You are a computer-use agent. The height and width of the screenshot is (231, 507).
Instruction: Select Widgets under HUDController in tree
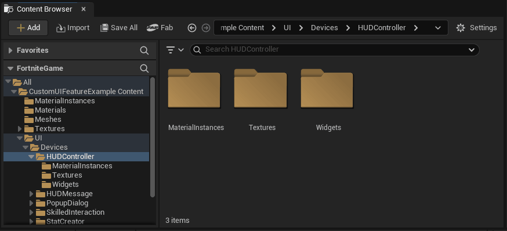tap(77, 185)
